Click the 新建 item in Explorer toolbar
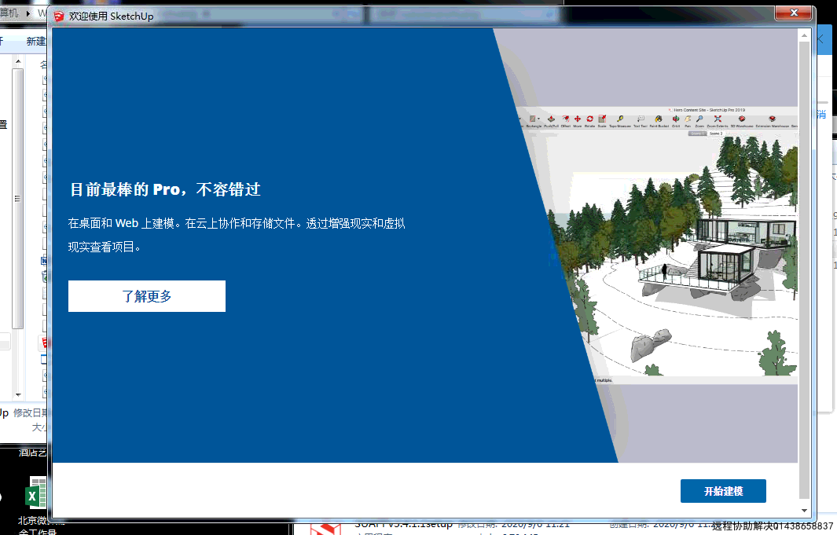The image size is (837, 535). pos(36,41)
